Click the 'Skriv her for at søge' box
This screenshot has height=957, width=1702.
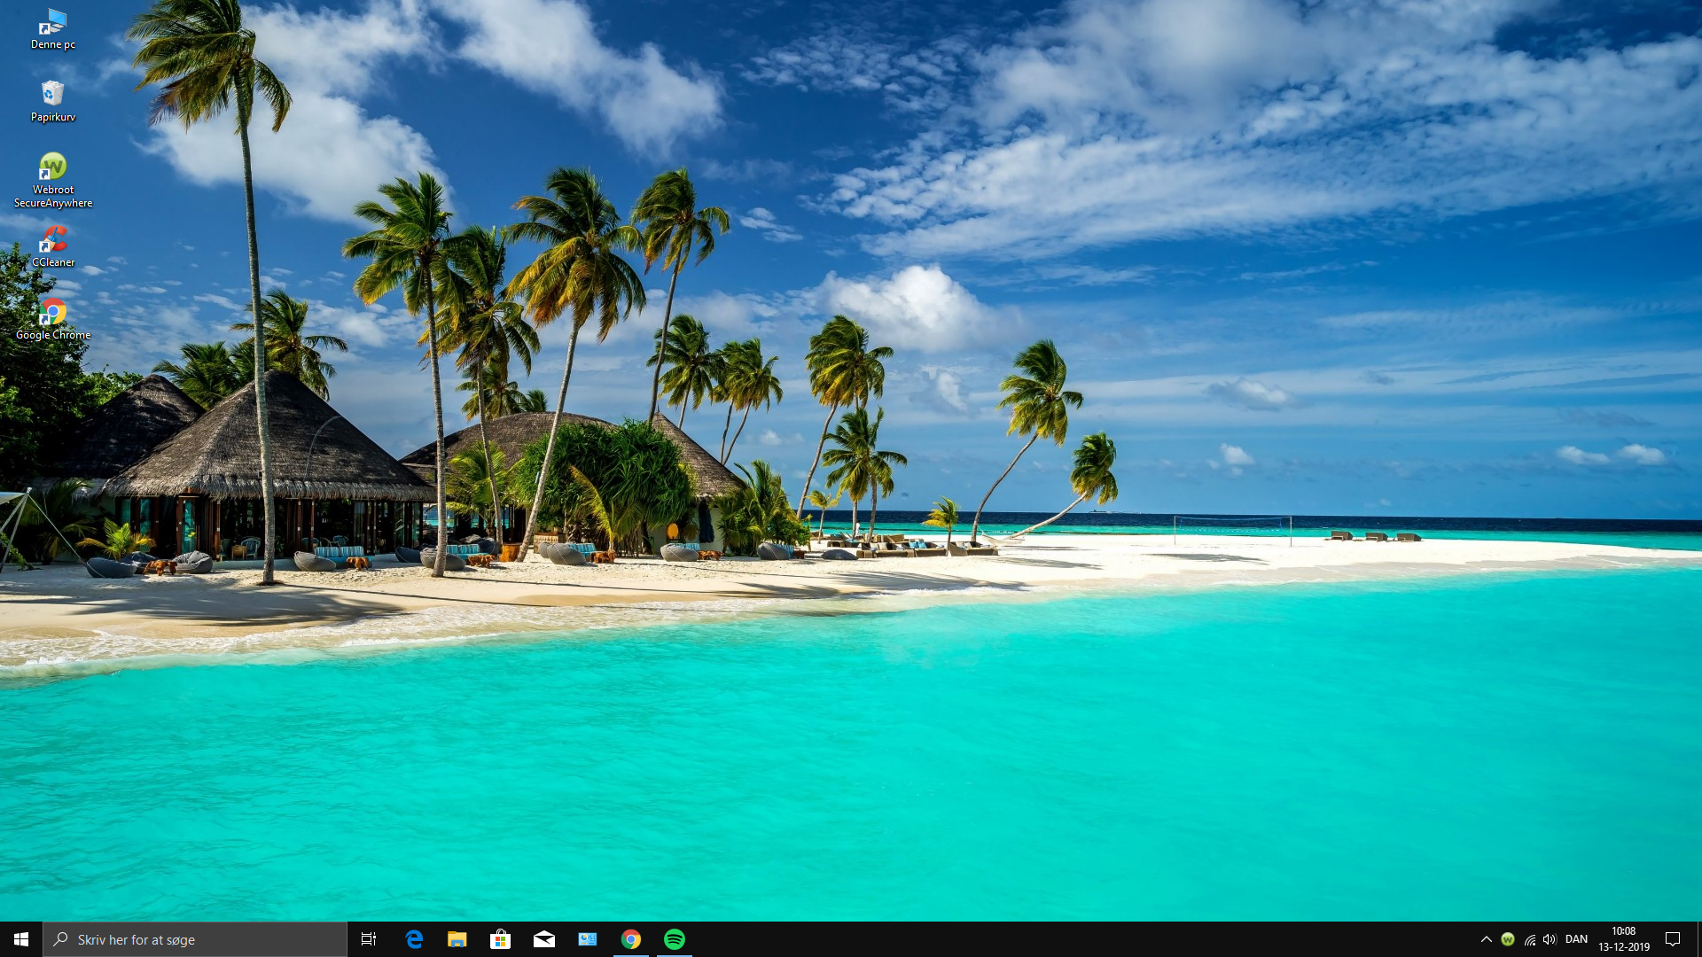195,939
